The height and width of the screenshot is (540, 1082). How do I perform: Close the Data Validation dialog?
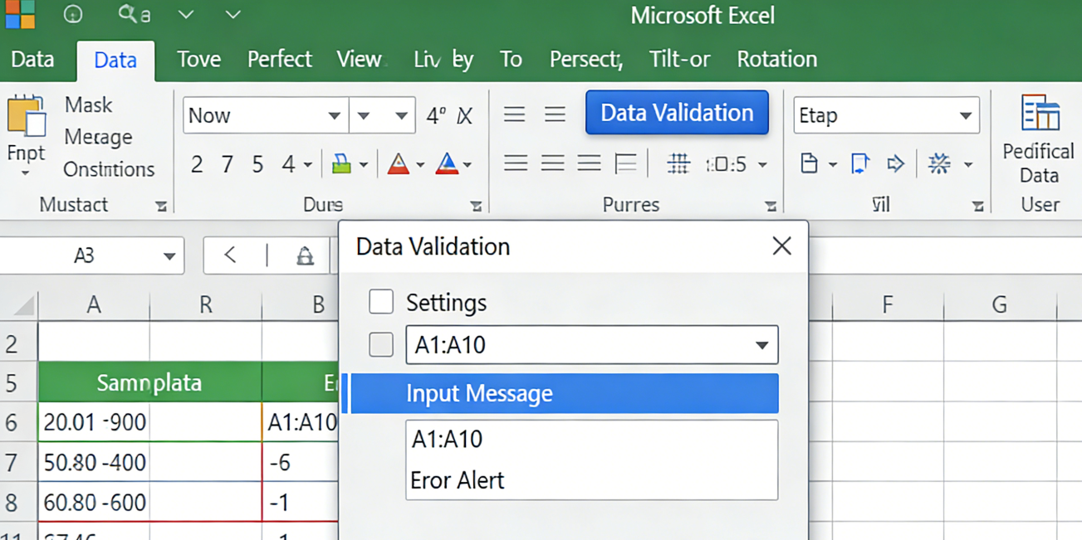pyautogui.click(x=781, y=246)
